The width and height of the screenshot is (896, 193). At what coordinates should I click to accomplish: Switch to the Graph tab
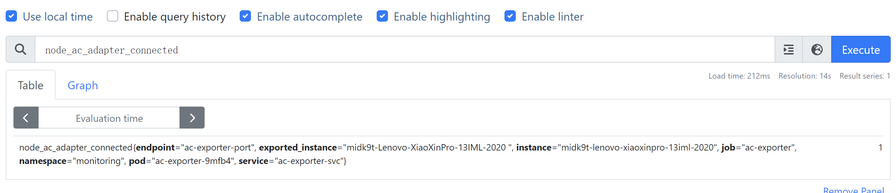point(82,85)
